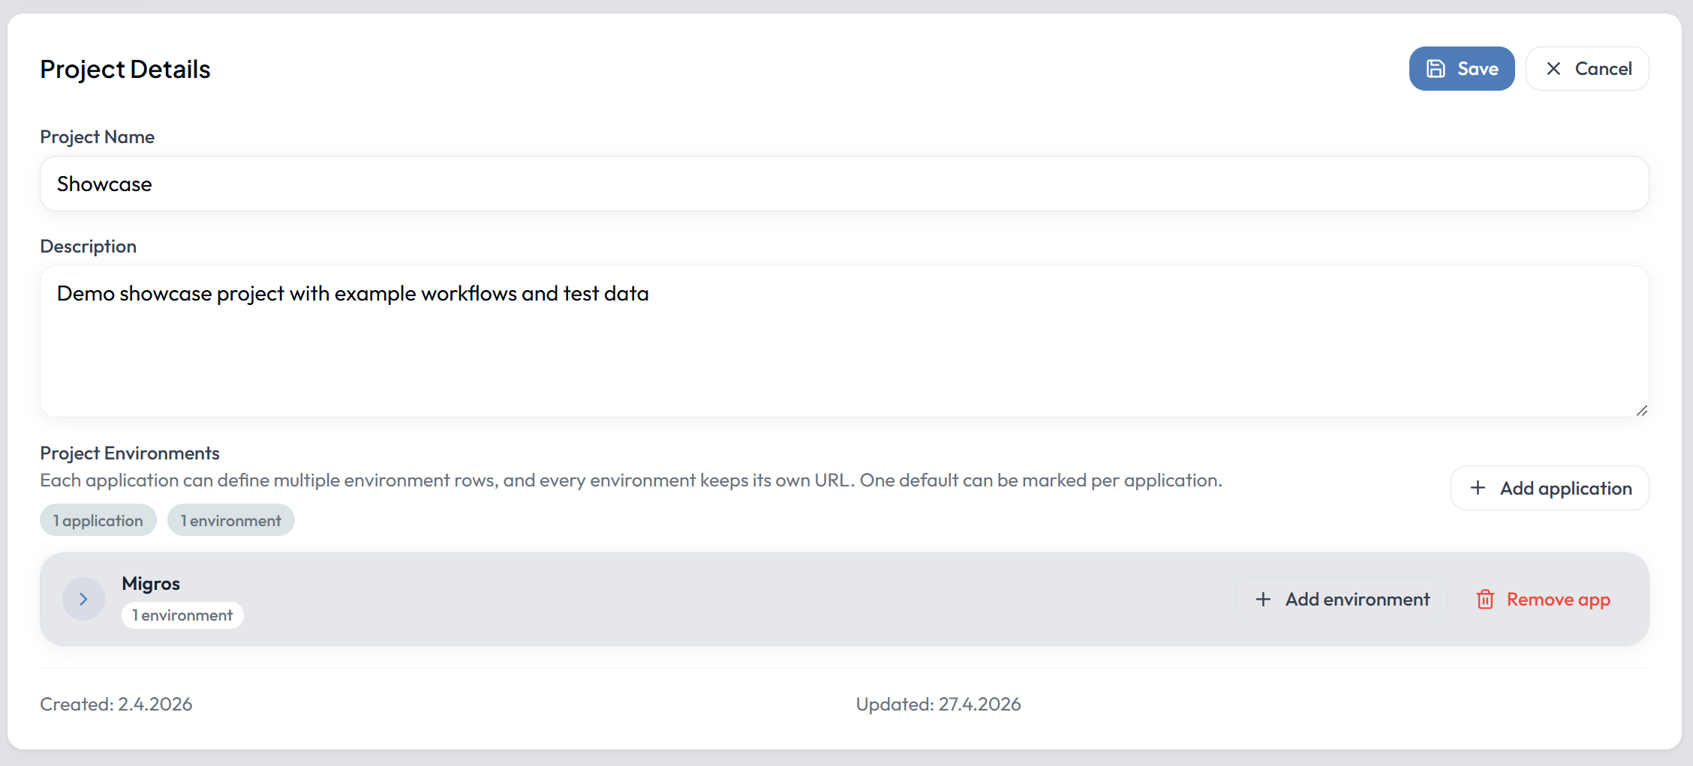1693x766 pixels.
Task: Expand the Migros application chevron
Action: [x=83, y=599]
